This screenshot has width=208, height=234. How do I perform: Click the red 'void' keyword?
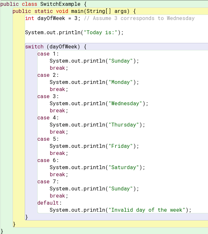62,11
